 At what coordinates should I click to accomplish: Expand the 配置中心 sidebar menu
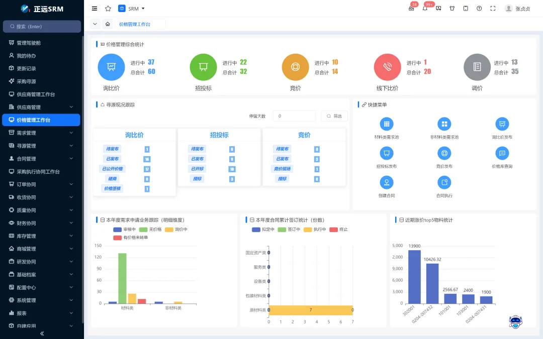point(42,287)
